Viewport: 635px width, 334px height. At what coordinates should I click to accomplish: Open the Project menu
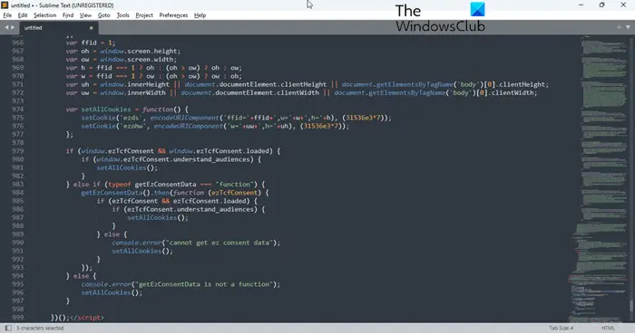click(144, 15)
